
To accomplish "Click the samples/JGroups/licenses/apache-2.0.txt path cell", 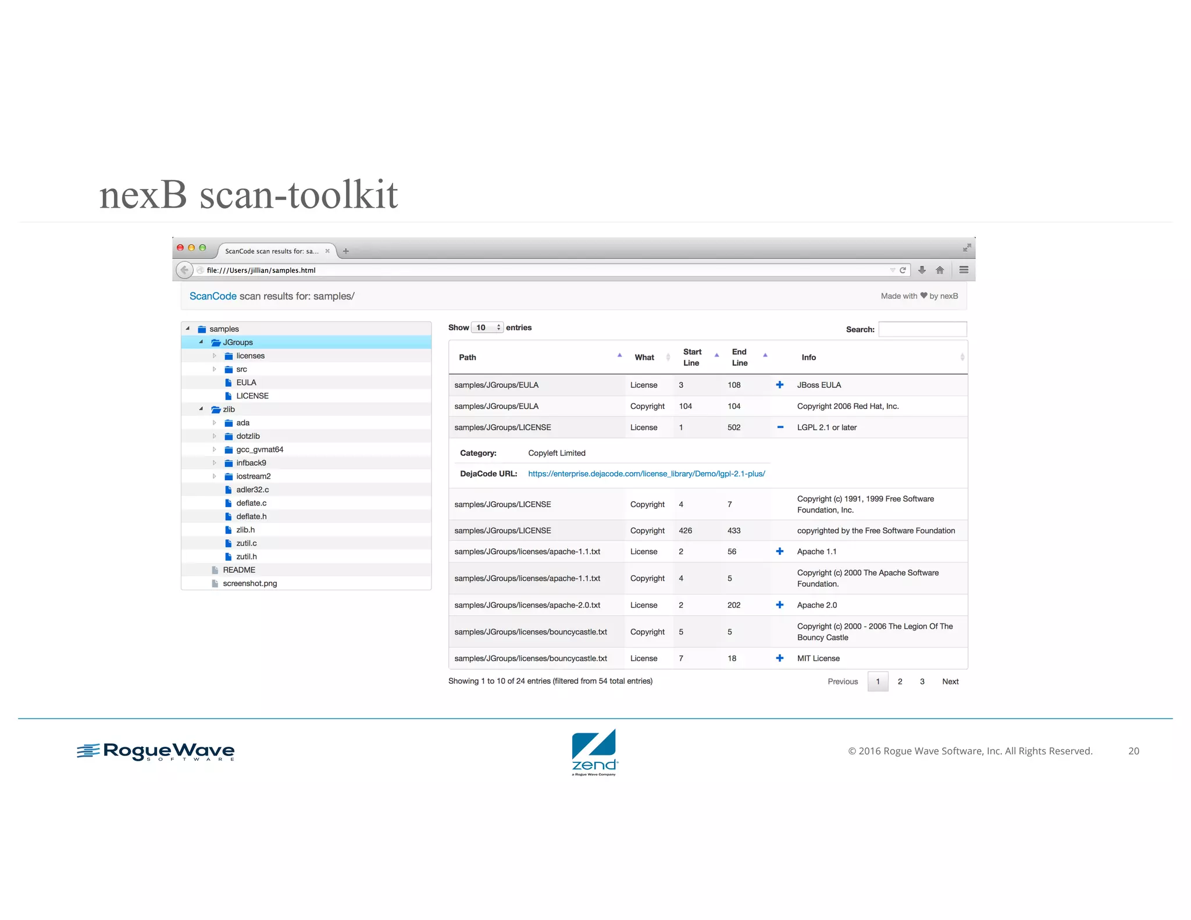I will coord(527,605).
